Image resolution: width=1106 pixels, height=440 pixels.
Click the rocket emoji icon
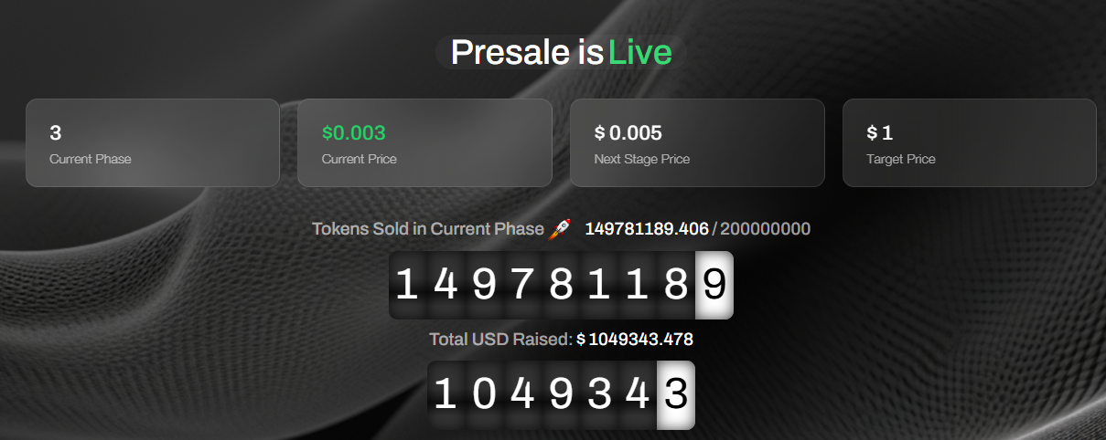pos(560,229)
